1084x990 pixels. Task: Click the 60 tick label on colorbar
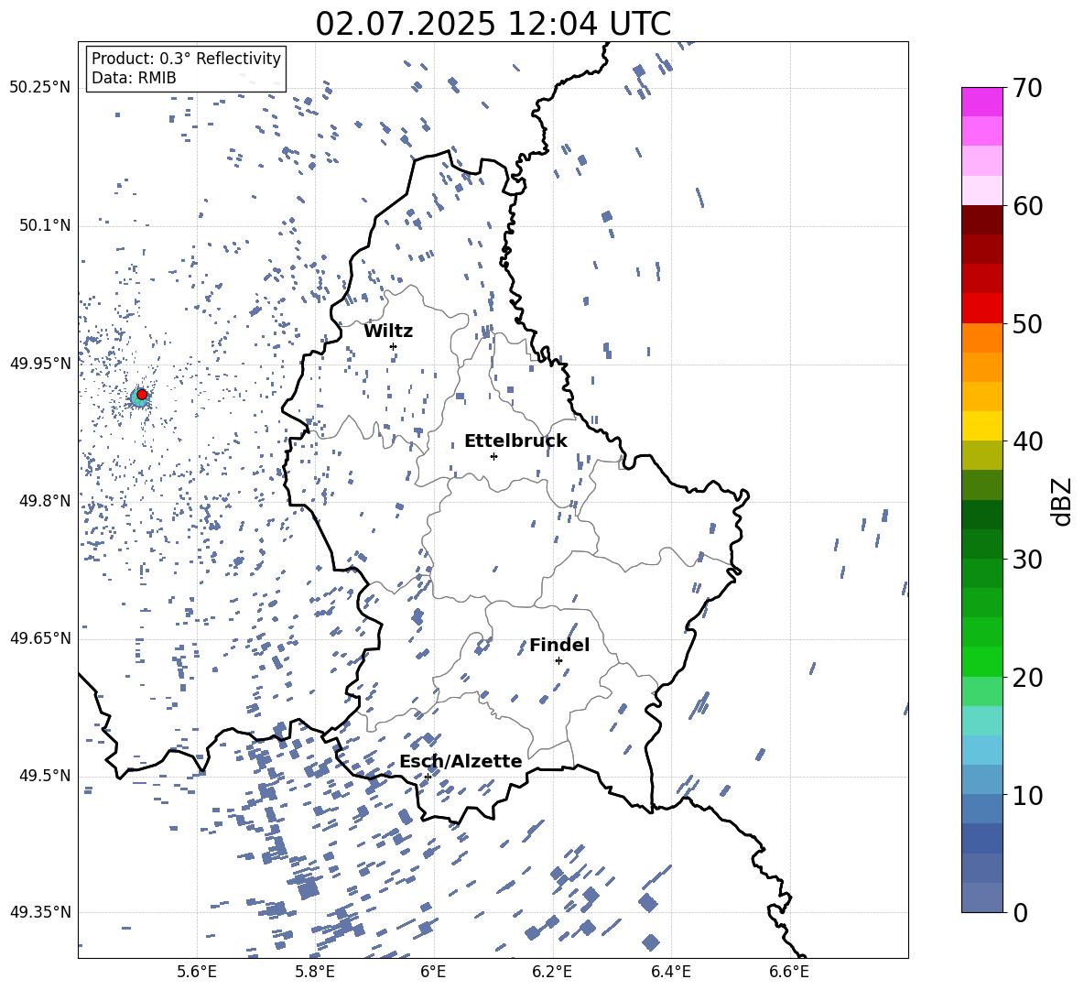[1027, 206]
